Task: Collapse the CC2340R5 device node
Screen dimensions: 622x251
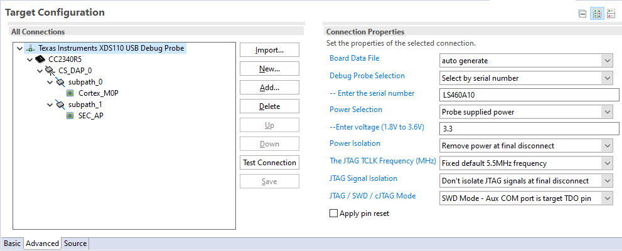Action: pos(29,59)
